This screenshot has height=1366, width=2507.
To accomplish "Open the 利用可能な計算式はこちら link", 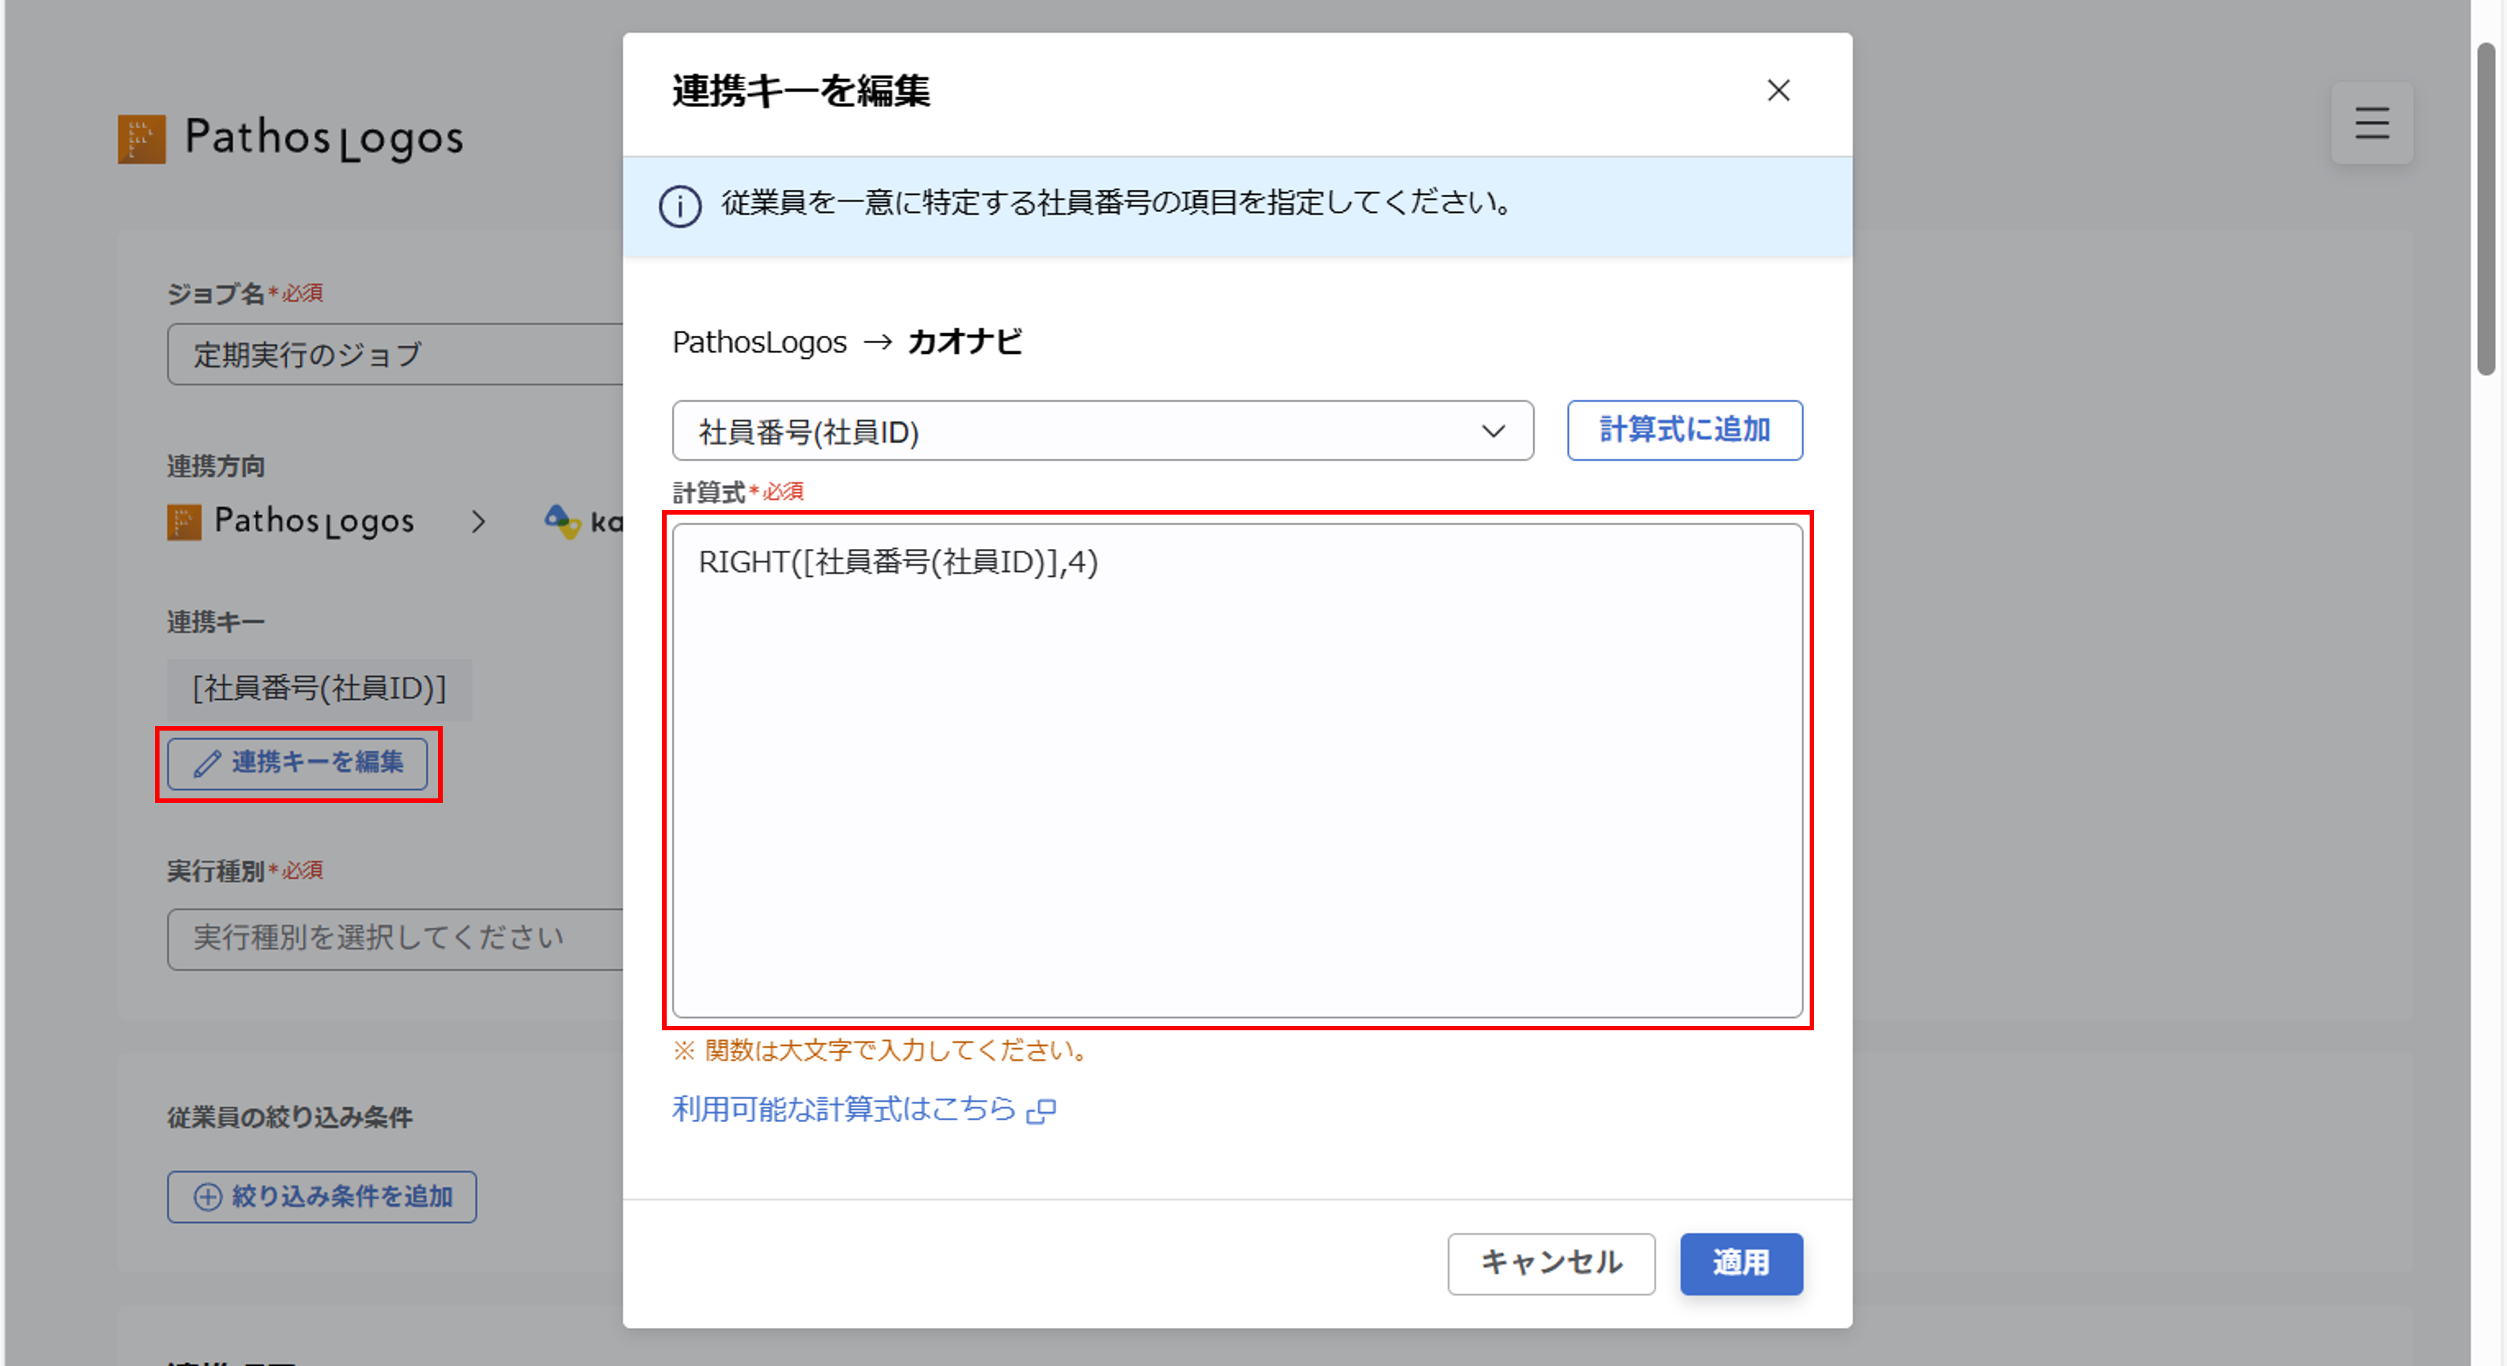I will pyautogui.click(x=843, y=1109).
